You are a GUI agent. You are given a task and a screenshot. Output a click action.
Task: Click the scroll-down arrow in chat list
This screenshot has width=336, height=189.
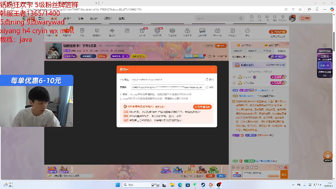pos(286,162)
